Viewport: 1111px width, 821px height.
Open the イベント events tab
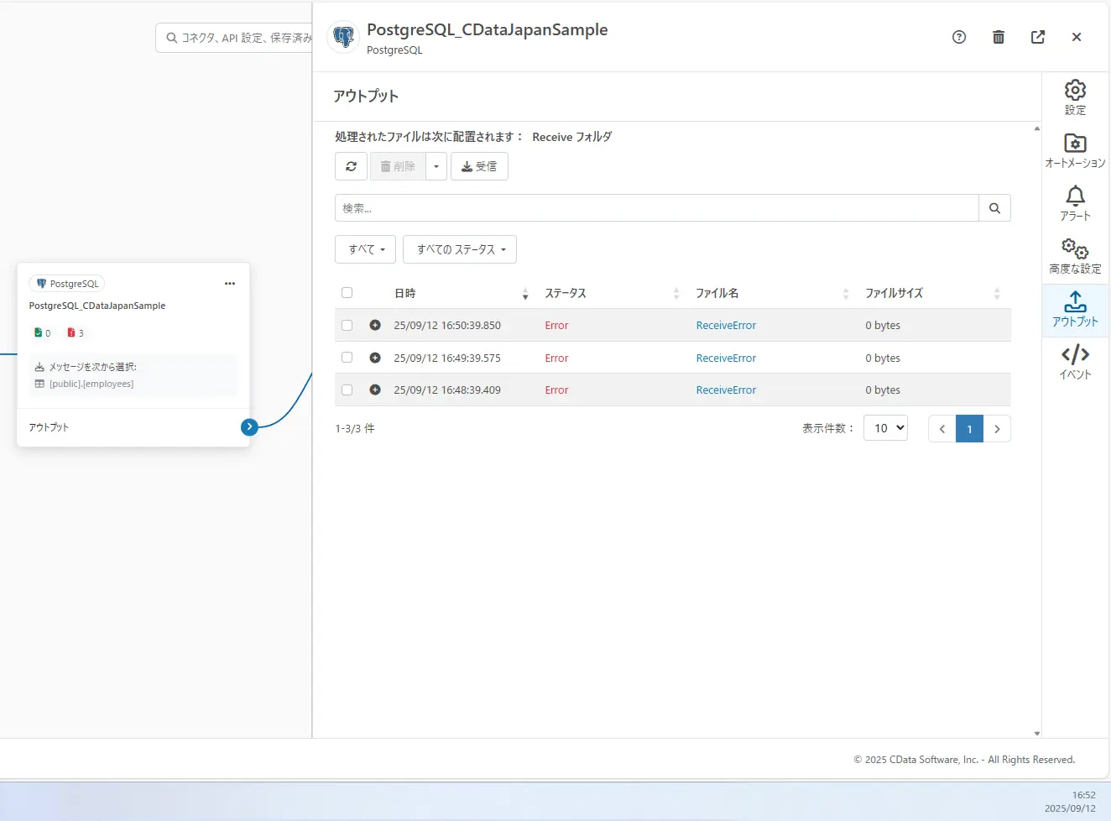click(x=1076, y=363)
